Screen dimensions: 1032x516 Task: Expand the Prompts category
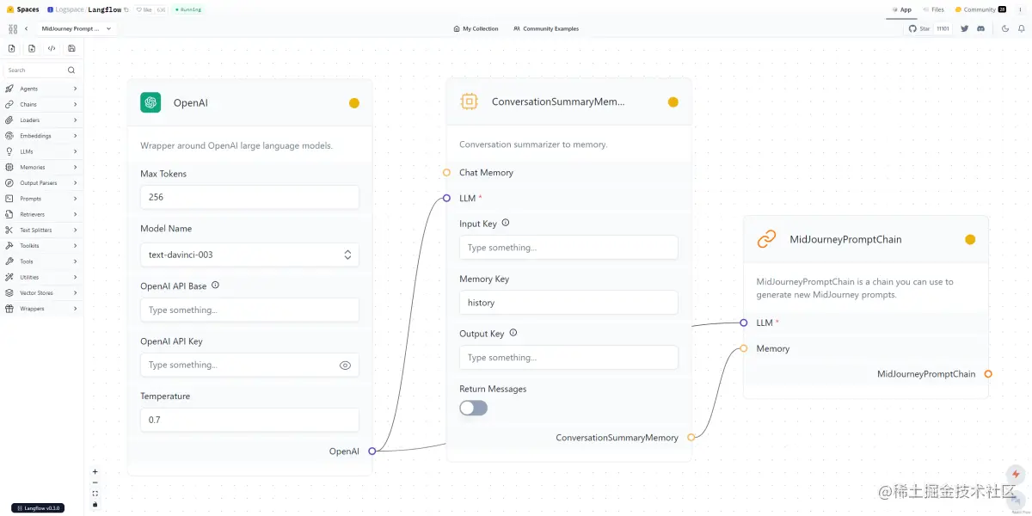41,199
